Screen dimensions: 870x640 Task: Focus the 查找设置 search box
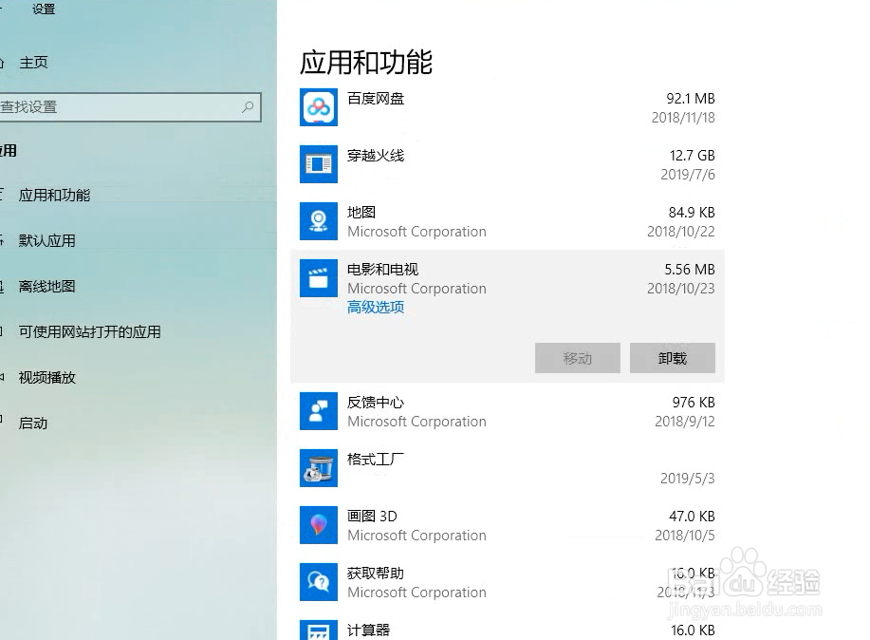[x=130, y=106]
